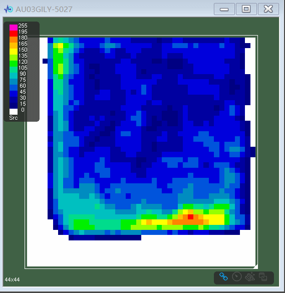Image resolution: width=285 pixels, height=293 pixels.
Task: Click the '30' legend value
Action: point(23,98)
